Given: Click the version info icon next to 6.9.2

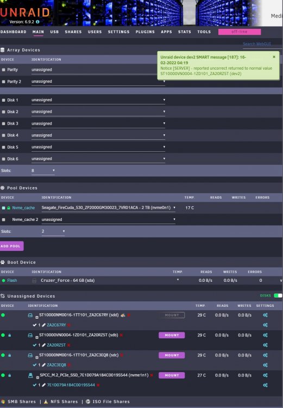Looking at the screenshot, I should coord(37,22).
